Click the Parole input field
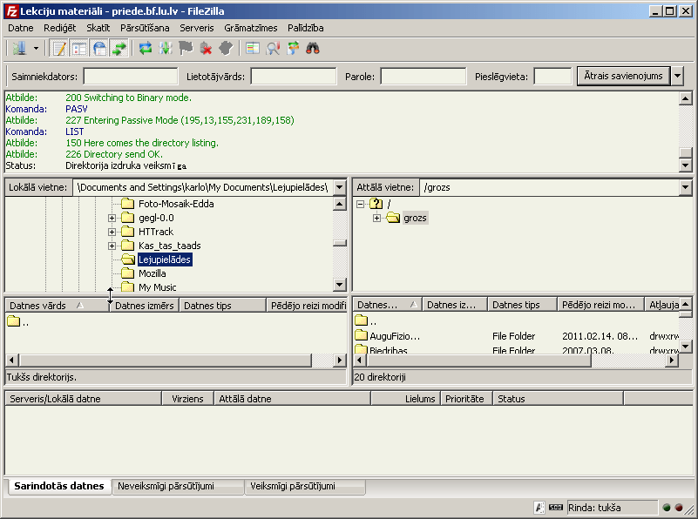The image size is (698, 519). 424,77
